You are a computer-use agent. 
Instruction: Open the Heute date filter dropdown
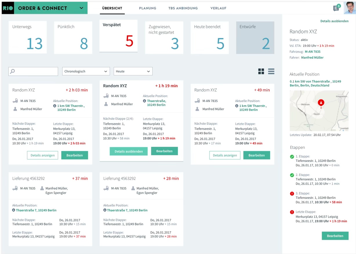click(x=133, y=71)
